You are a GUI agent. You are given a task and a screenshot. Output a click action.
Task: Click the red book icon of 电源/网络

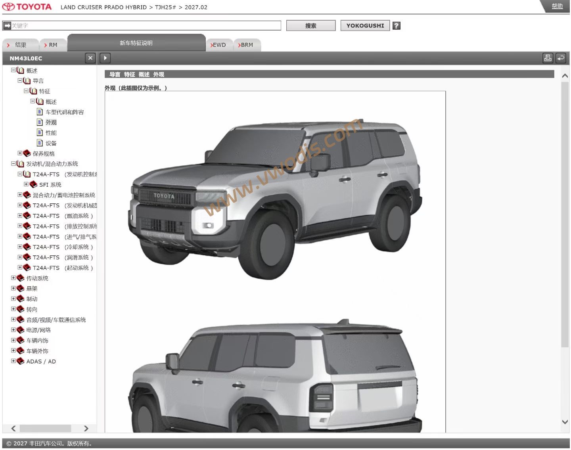(x=20, y=330)
